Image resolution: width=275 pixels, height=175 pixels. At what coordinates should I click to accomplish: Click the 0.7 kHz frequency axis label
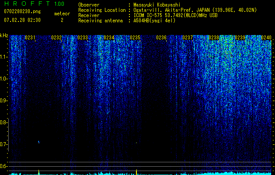coord(3,144)
